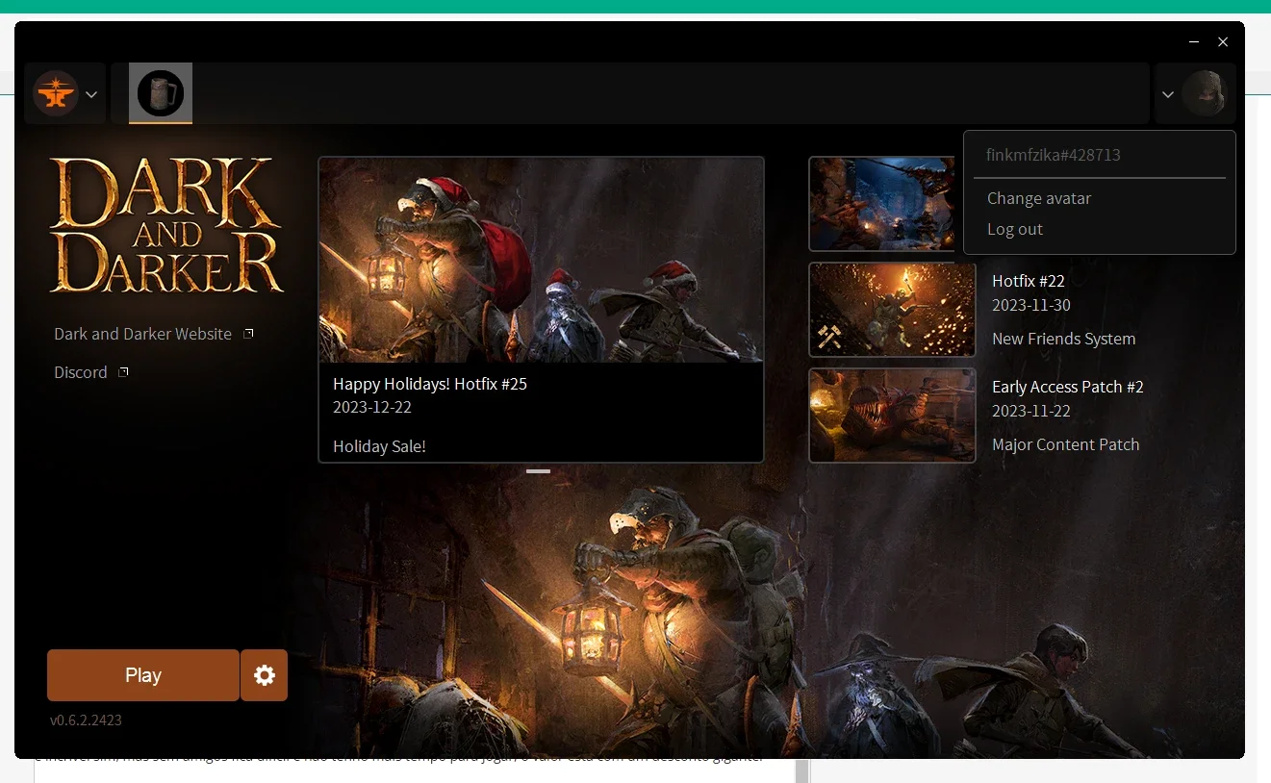This screenshot has height=783, width=1271.
Task: Click username finkmfzika#428713 in menu
Action: coord(1054,155)
